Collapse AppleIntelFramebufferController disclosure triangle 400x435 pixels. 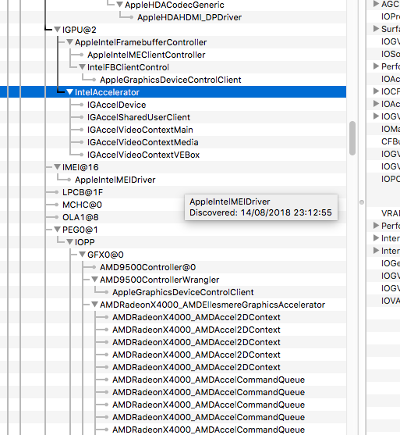pyautogui.click(x=70, y=42)
